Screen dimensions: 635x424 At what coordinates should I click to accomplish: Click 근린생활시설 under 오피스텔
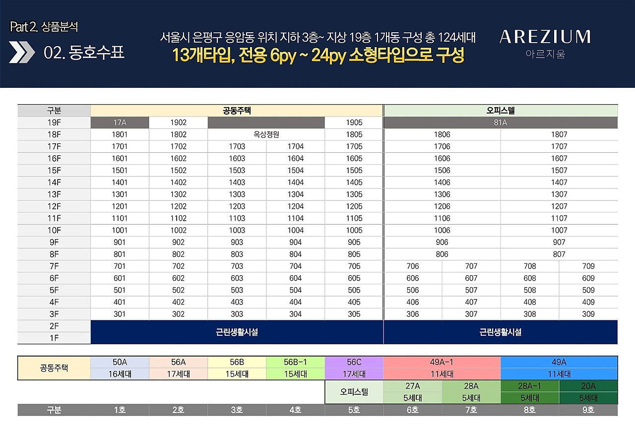coord(501,332)
